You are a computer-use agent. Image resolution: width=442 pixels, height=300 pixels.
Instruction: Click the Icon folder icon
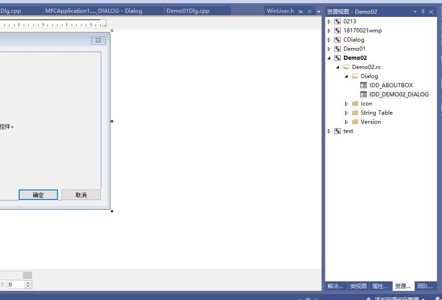[x=355, y=104]
